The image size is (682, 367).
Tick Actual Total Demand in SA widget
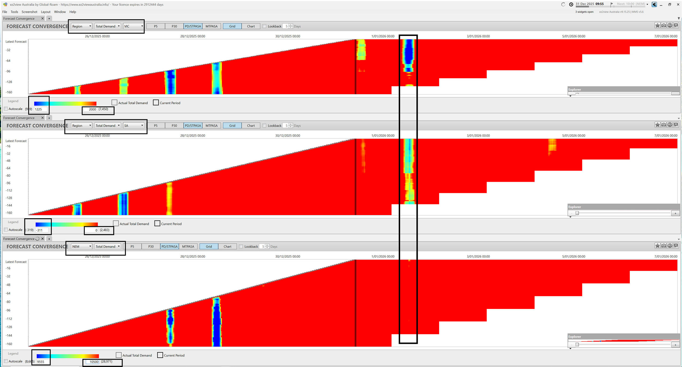coord(116,224)
